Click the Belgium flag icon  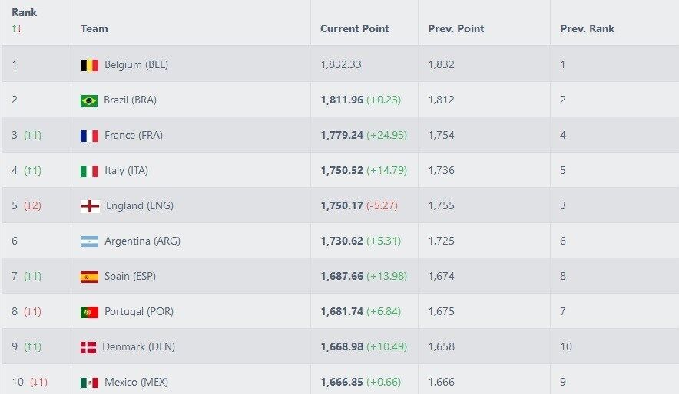coord(89,65)
